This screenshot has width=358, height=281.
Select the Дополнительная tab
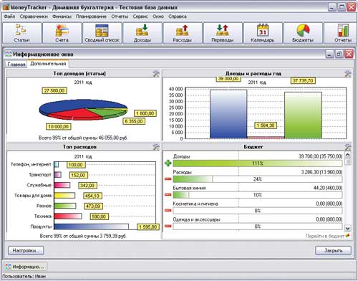coord(48,64)
